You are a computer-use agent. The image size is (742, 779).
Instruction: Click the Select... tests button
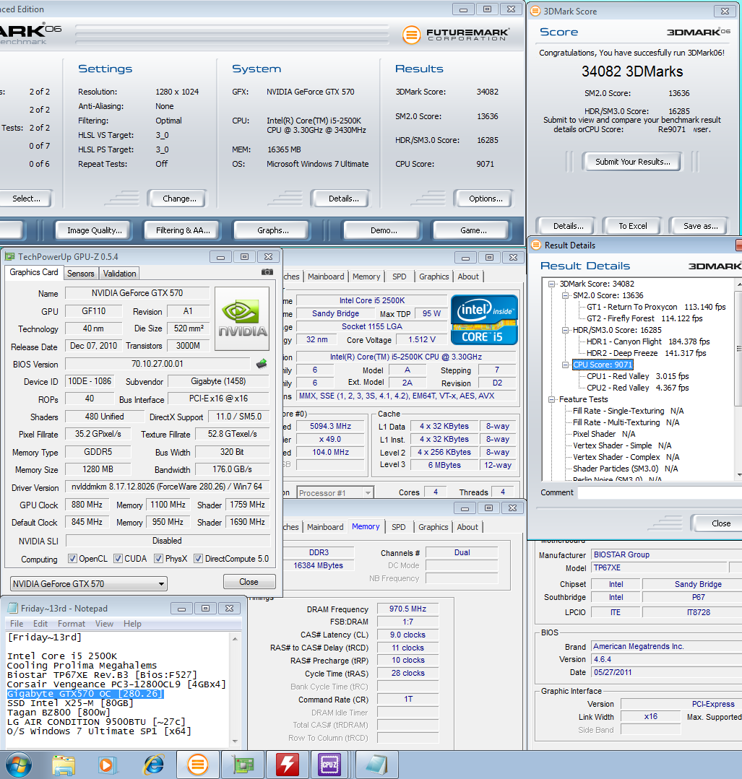click(x=26, y=199)
